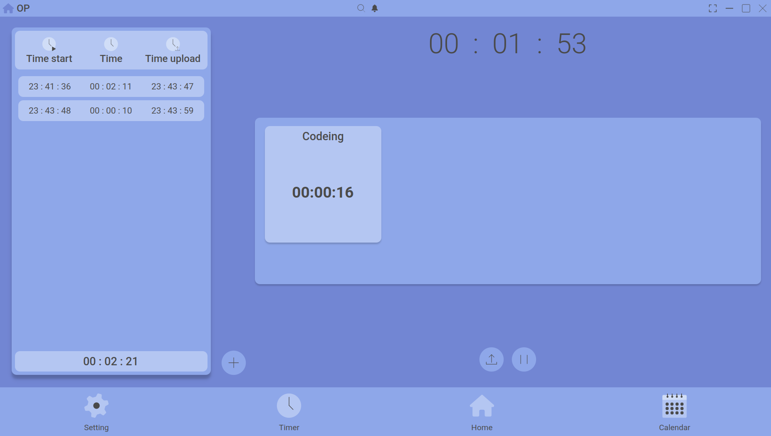
Task: Open the Codeing task card
Action: coord(323,184)
